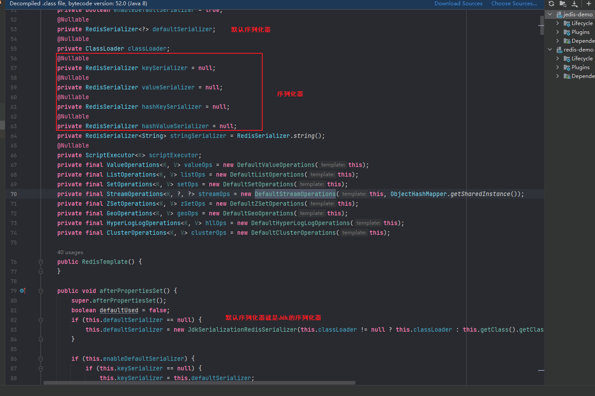Reload all Maven projects

click(551, 4)
